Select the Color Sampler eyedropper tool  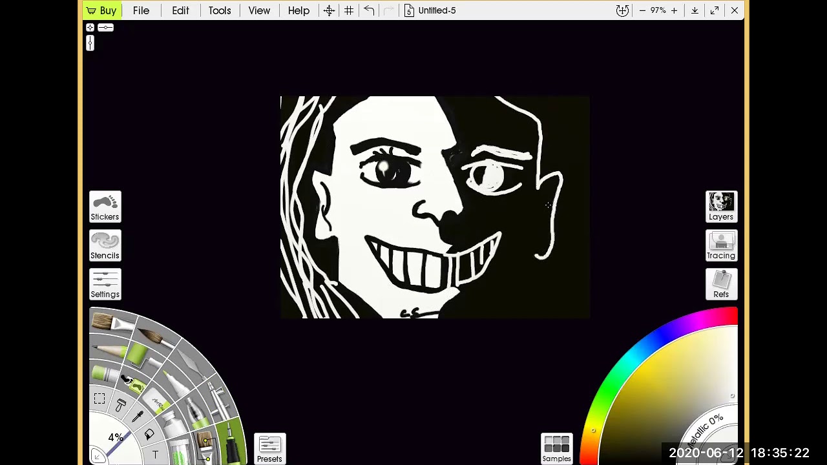point(138,417)
